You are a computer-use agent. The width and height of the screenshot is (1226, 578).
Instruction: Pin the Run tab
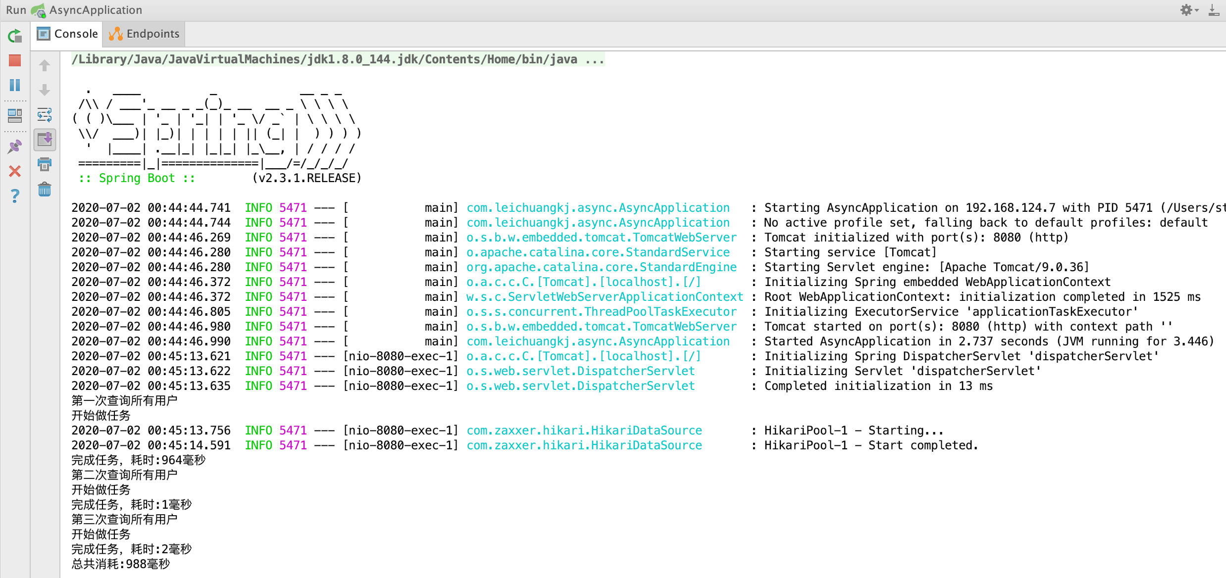tap(15, 146)
